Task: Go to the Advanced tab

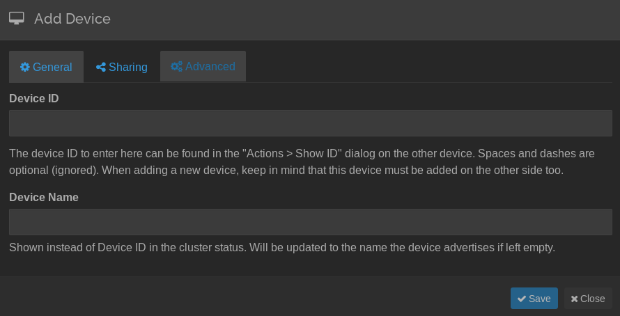Action: 203,67
